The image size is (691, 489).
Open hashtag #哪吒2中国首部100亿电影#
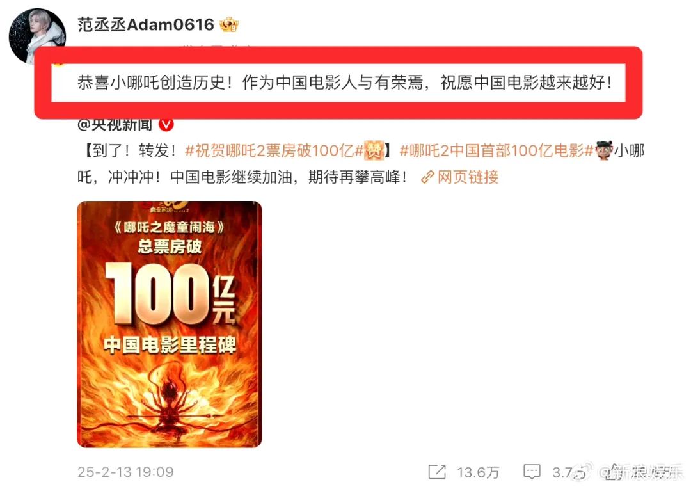(497, 151)
